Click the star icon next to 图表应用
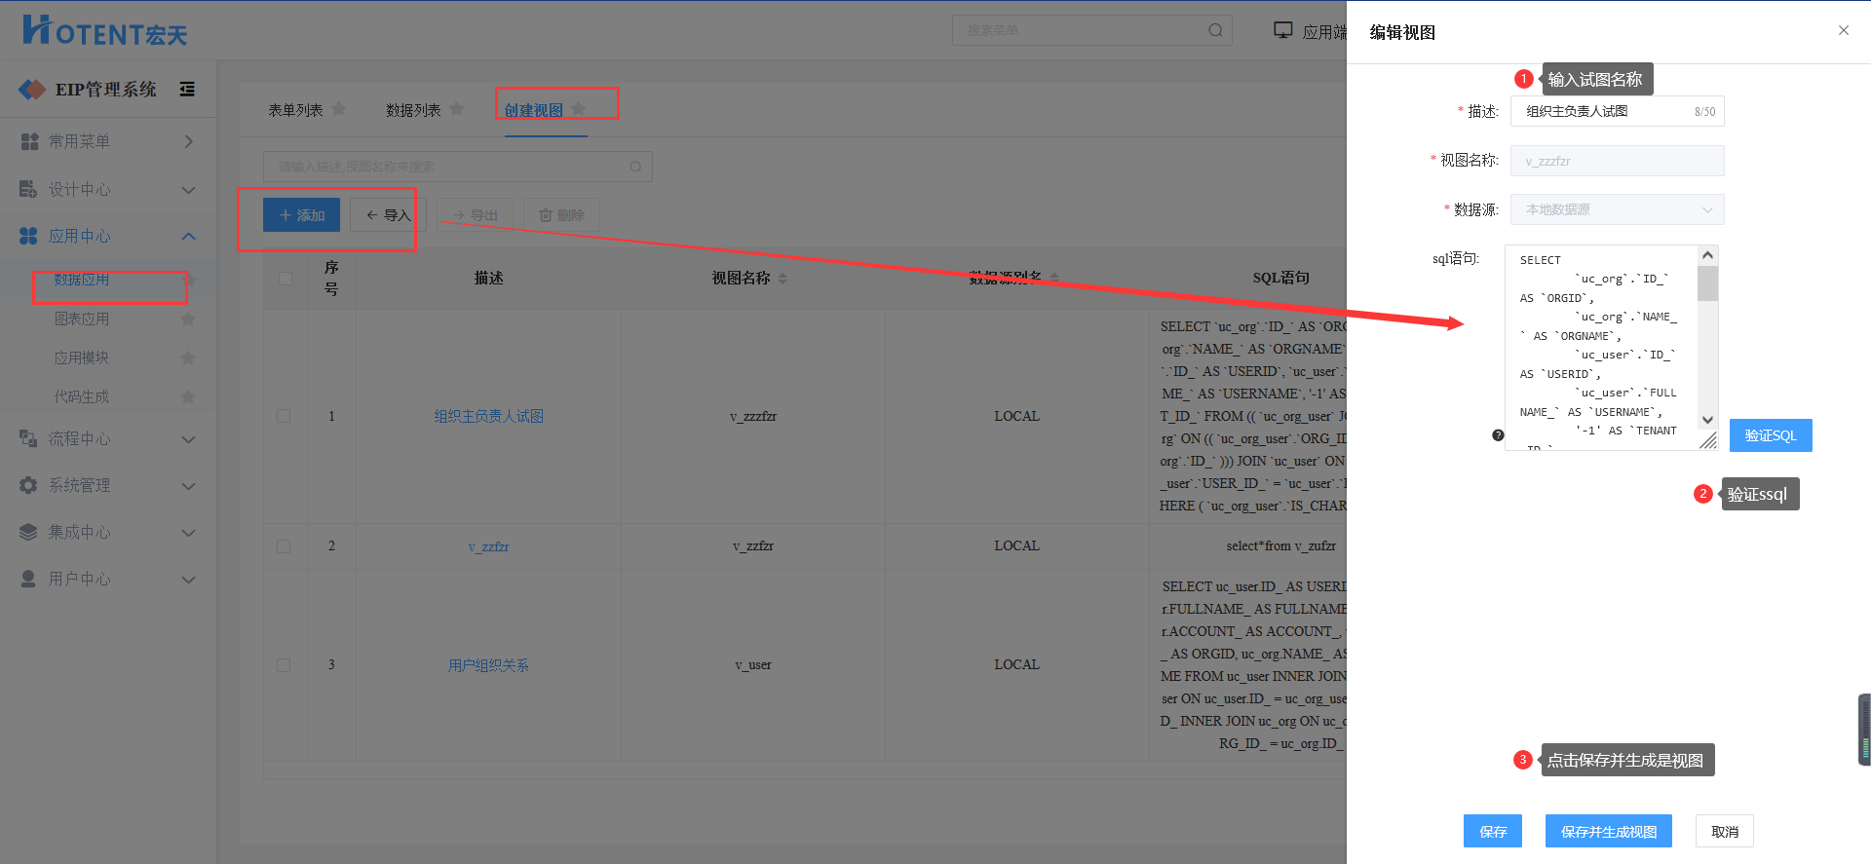The width and height of the screenshot is (1871, 864). (x=188, y=319)
